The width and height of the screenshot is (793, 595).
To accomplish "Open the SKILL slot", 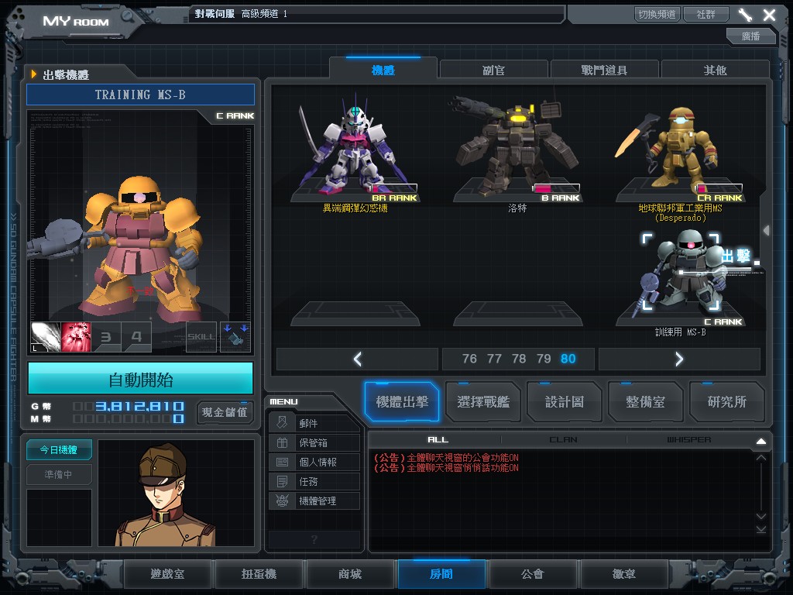I will [x=201, y=336].
